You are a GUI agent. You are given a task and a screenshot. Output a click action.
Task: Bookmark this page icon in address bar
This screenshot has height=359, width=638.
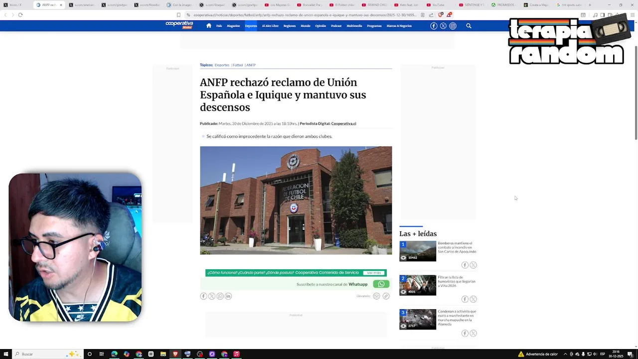click(x=178, y=15)
